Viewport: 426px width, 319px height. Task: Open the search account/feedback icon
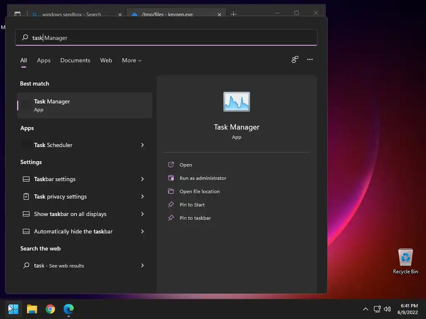pos(295,59)
